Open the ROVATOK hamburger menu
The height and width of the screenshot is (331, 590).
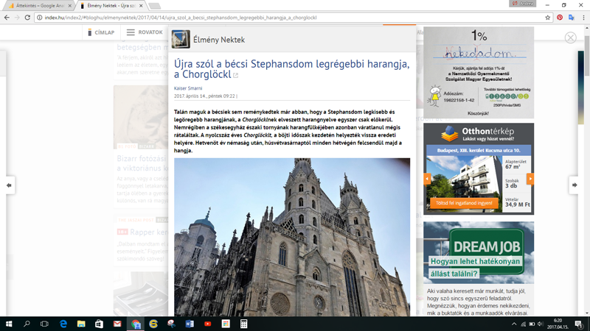click(145, 32)
